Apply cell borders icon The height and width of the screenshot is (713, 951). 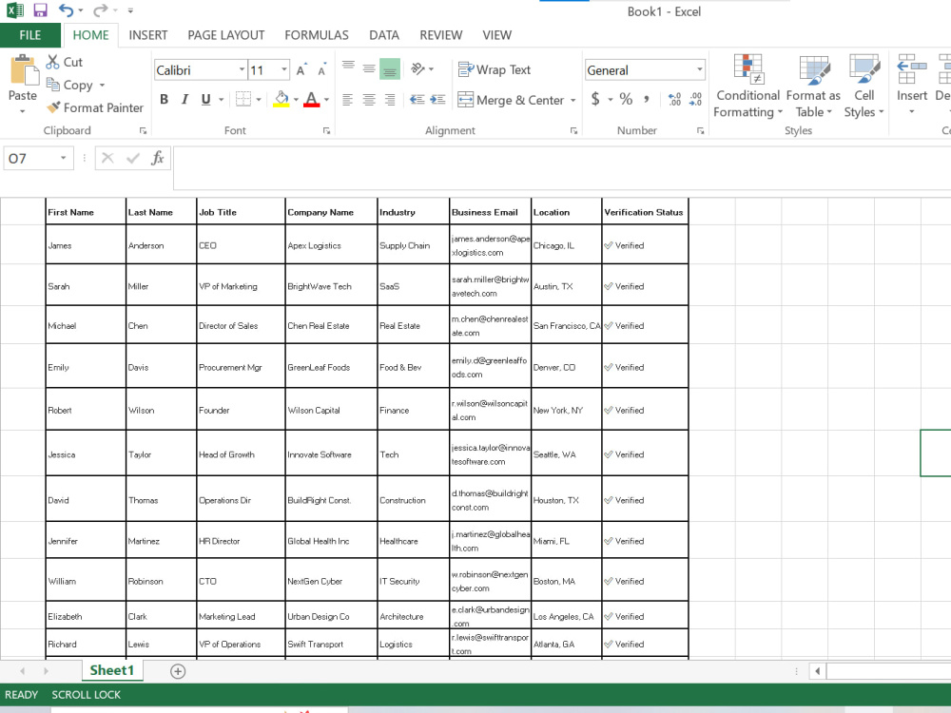coord(243,100)
